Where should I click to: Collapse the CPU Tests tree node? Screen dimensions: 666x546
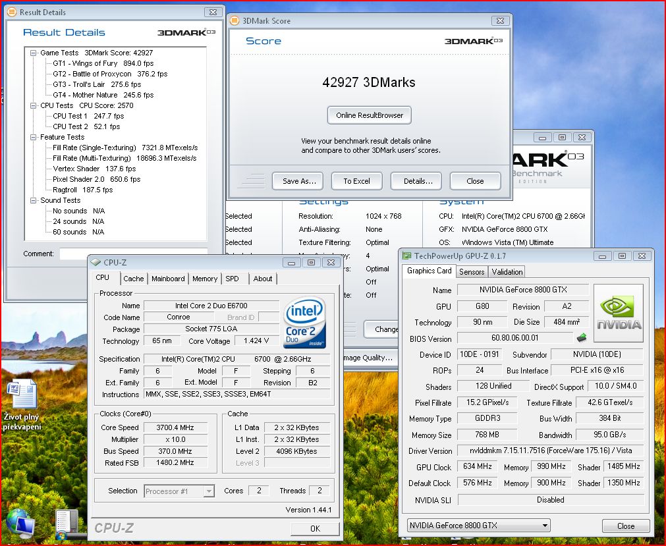[x=33, y=106]
